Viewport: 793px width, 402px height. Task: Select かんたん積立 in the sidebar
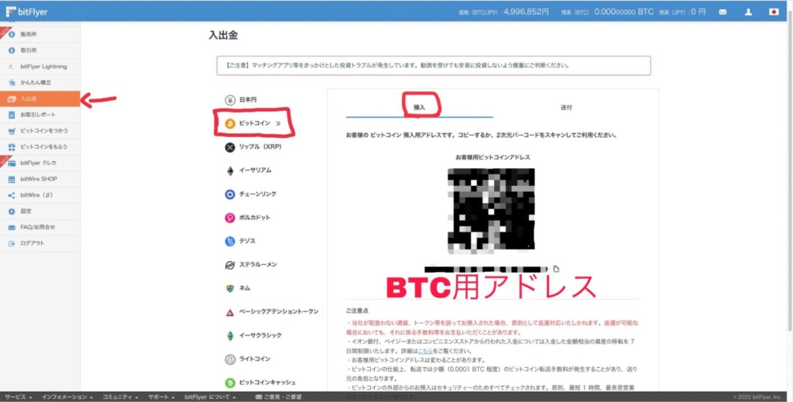[x=40, y=82]
